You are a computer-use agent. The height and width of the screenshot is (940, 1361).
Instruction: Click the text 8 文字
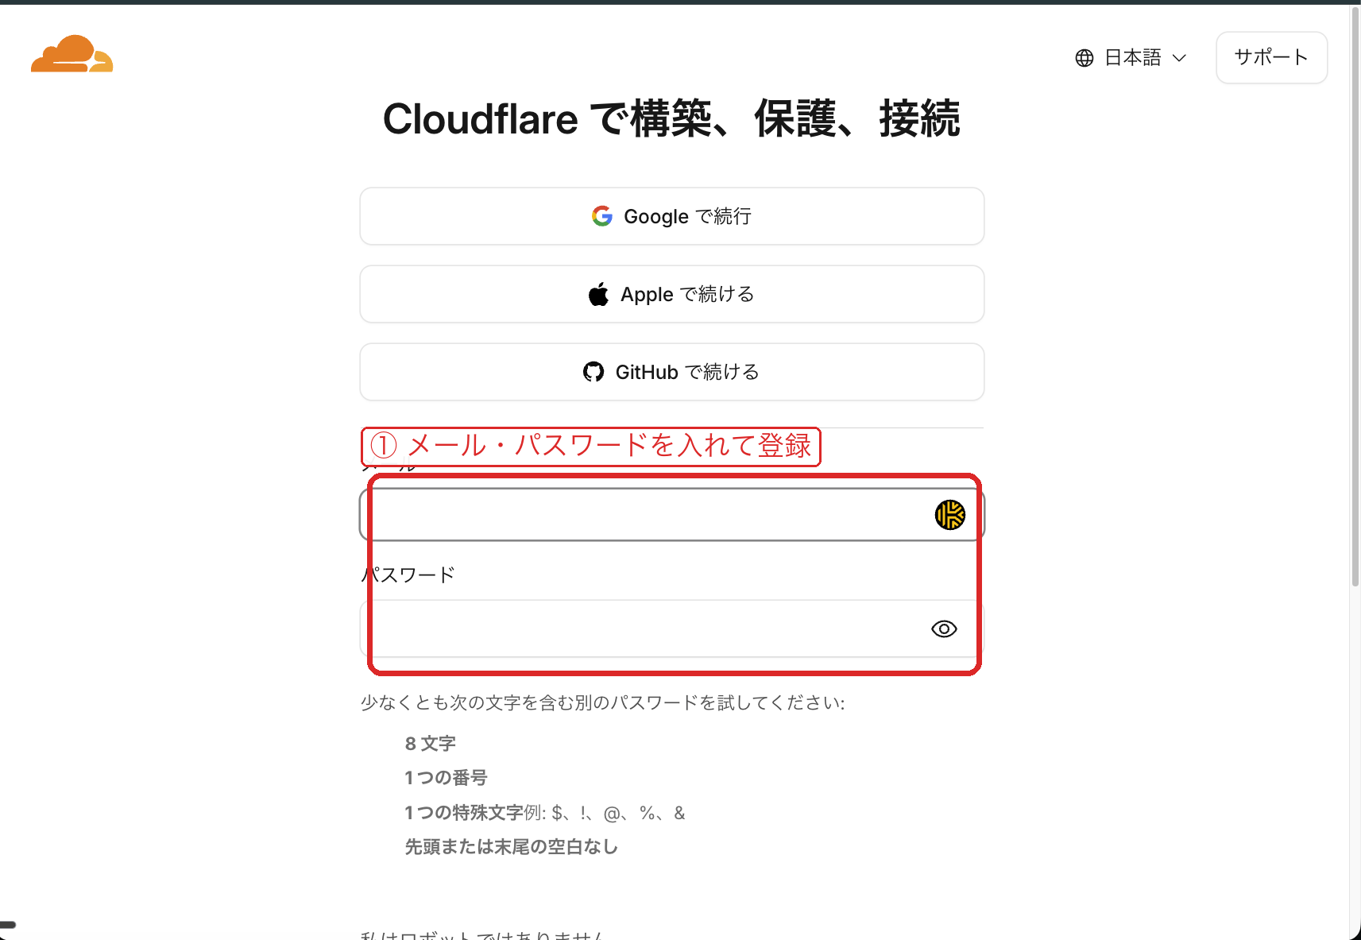(430, 744)
